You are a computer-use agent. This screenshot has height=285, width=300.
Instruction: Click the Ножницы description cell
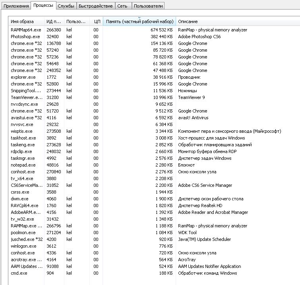[188, 91]
